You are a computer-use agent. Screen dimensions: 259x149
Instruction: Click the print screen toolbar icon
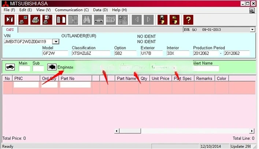coord(23,20)
